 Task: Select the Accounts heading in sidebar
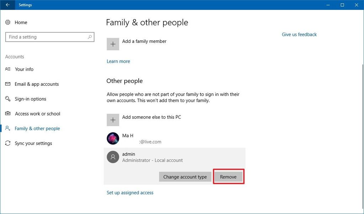tap(15, 57)
